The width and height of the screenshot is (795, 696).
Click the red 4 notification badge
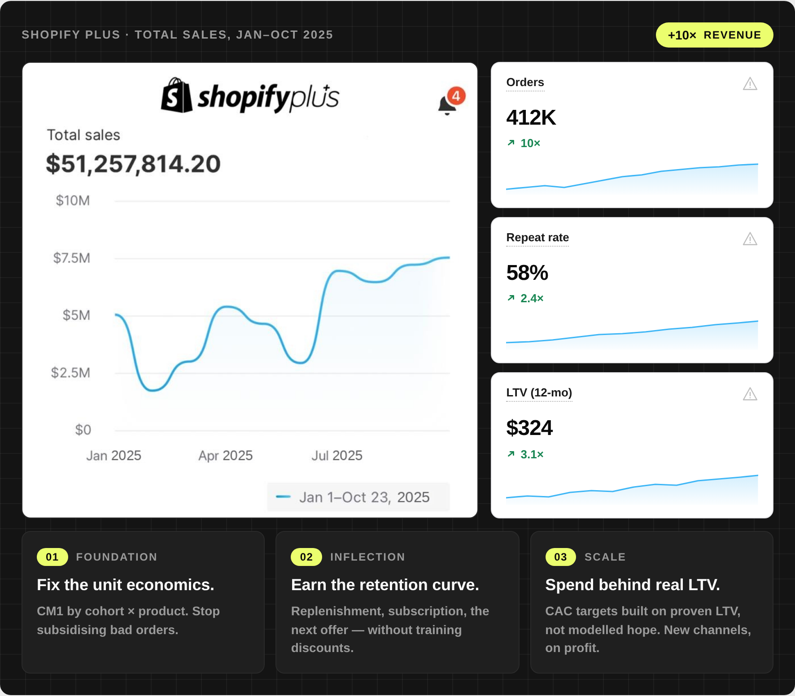tap(456, 96)
